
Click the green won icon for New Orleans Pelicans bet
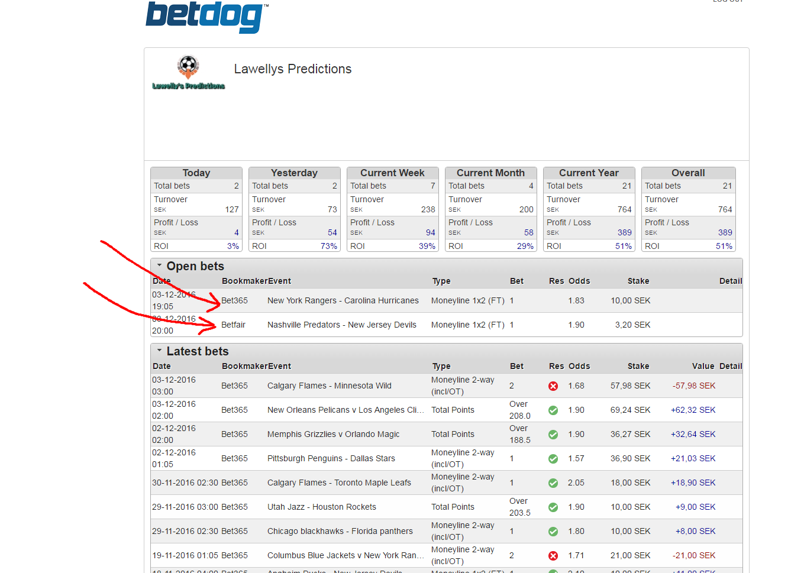(x=553, y=410)
